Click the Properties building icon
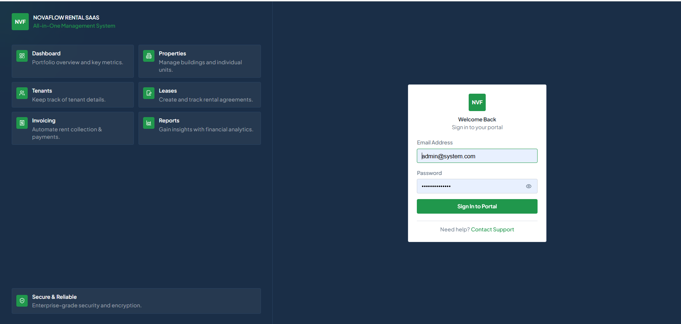This screenshot has width=681, height=324. click(149, 56)
